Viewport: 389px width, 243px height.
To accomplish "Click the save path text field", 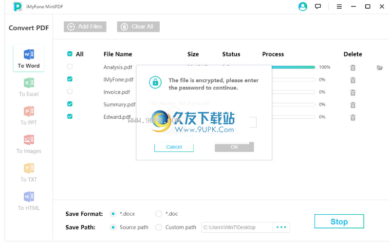I will coord(237,227).
